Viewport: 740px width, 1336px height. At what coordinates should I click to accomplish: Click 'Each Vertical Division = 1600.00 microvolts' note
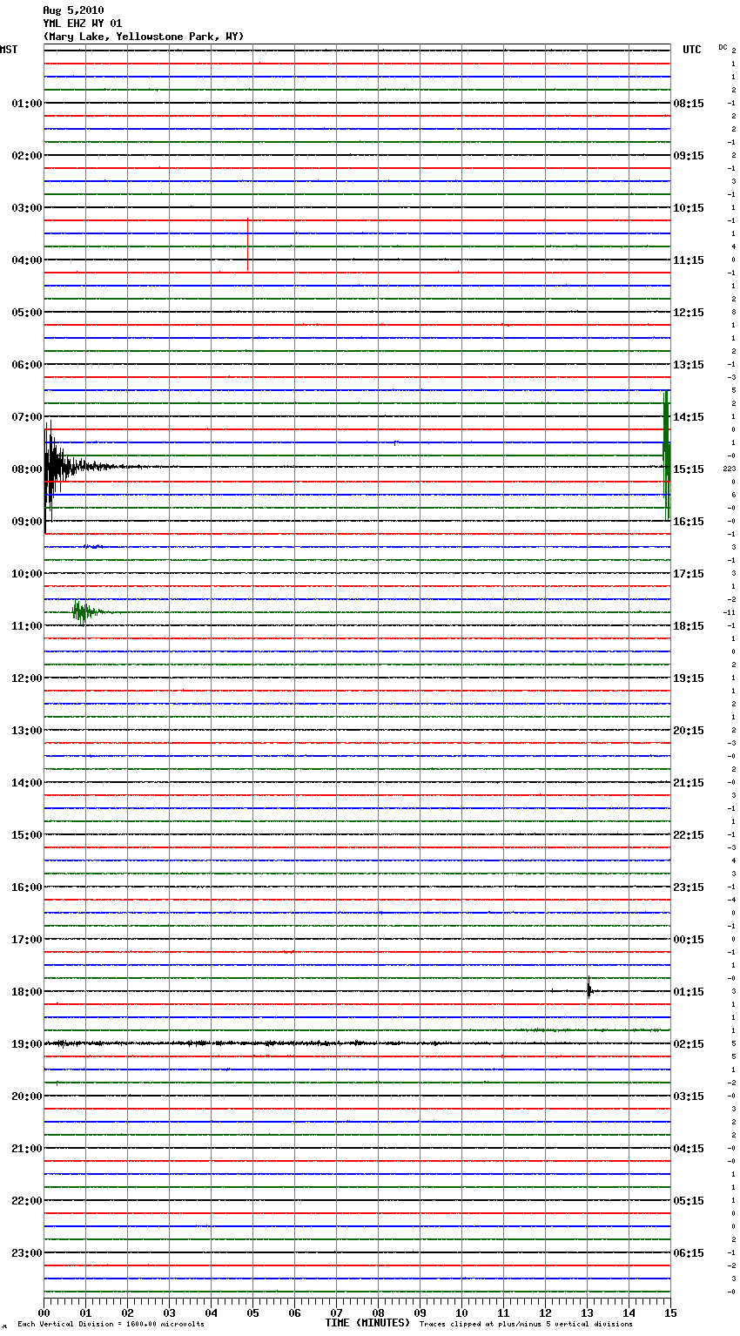(111, 1325)
